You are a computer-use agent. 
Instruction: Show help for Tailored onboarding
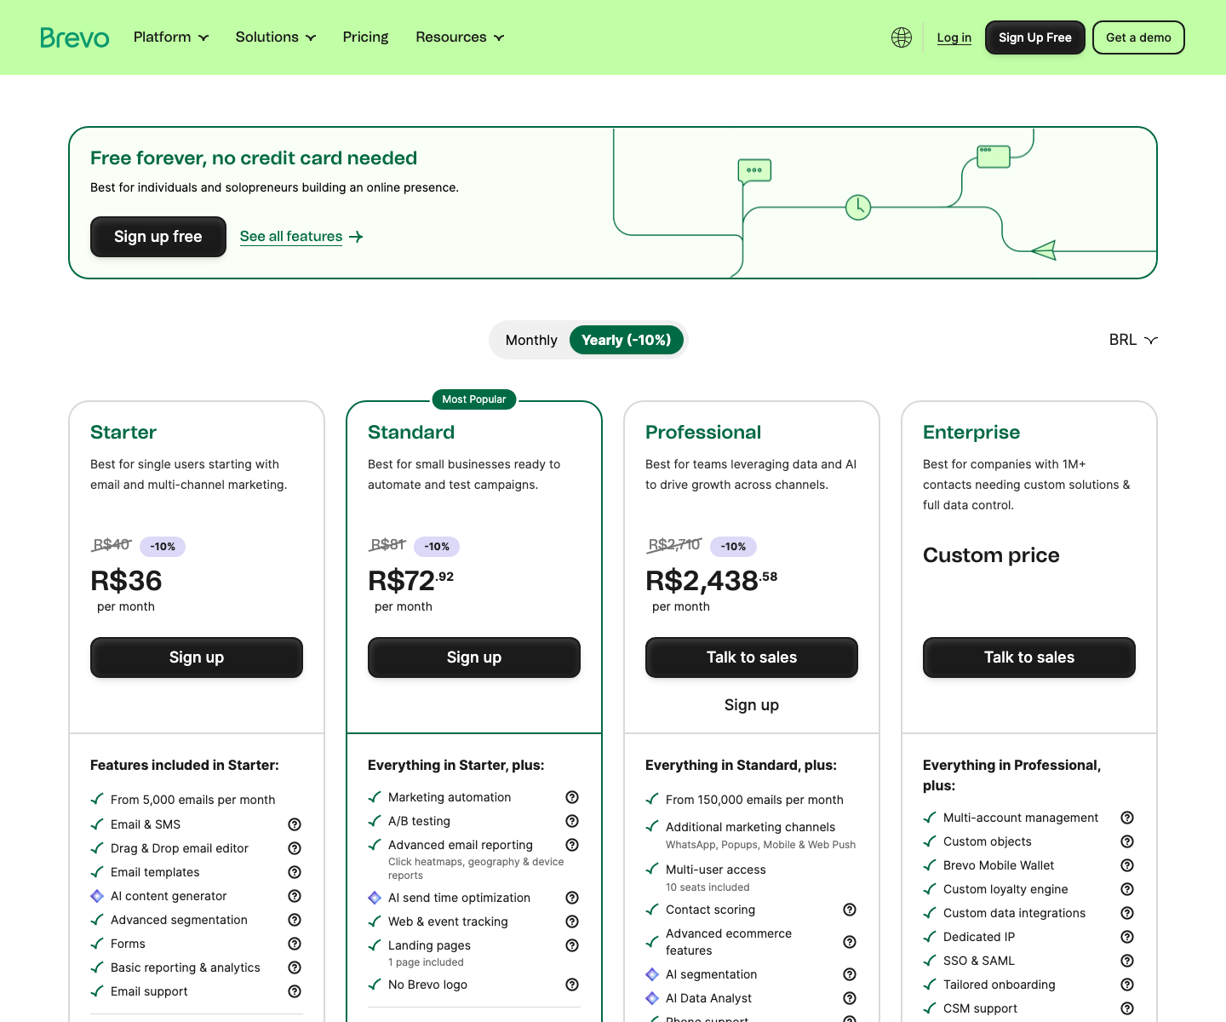click(x=1127, y=985)
